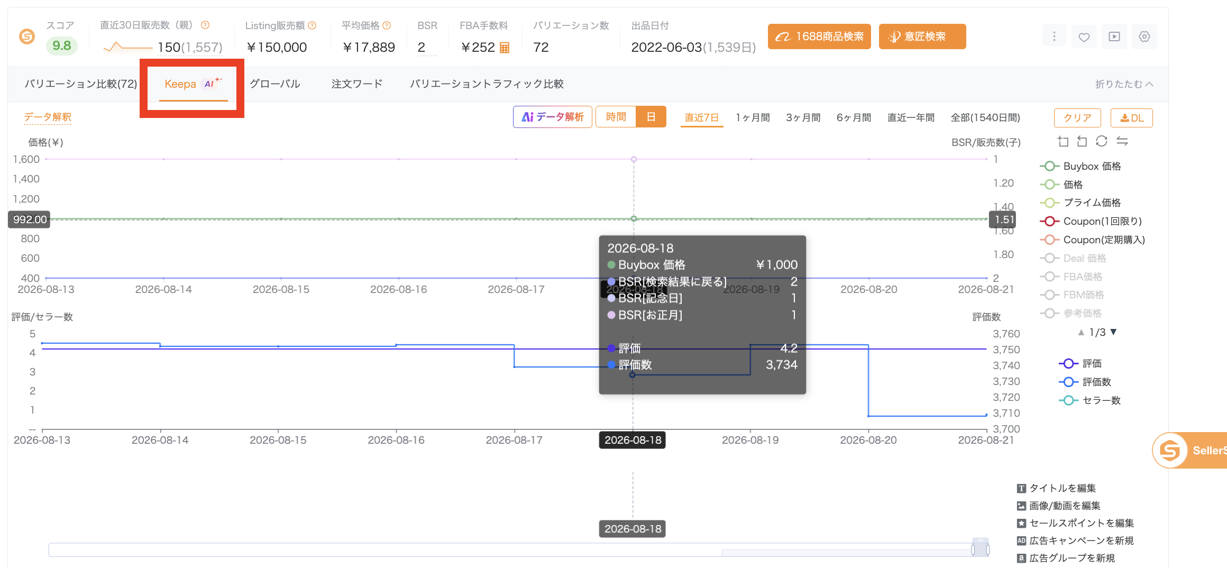Go to next legend page arrow
This screenshot has height=568, width=1227.
tap(1113, 332)
